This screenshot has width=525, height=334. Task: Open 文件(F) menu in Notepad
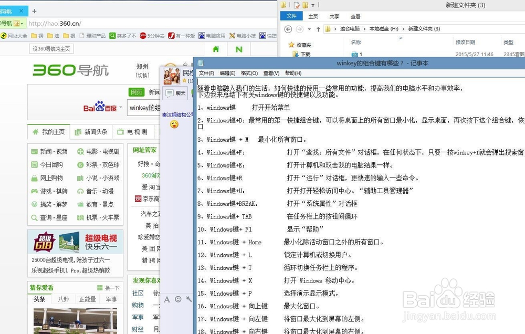(206, 73)
